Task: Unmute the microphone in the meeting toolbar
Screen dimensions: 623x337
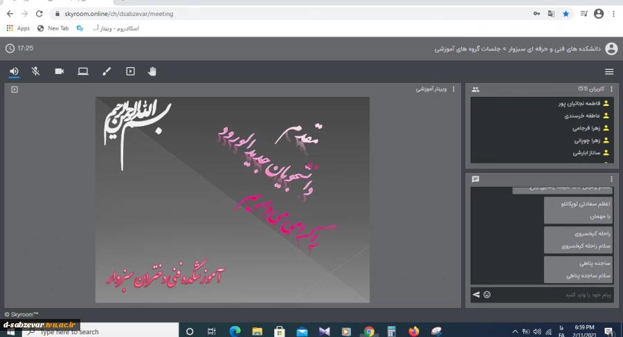Action: tap(36, 71)
